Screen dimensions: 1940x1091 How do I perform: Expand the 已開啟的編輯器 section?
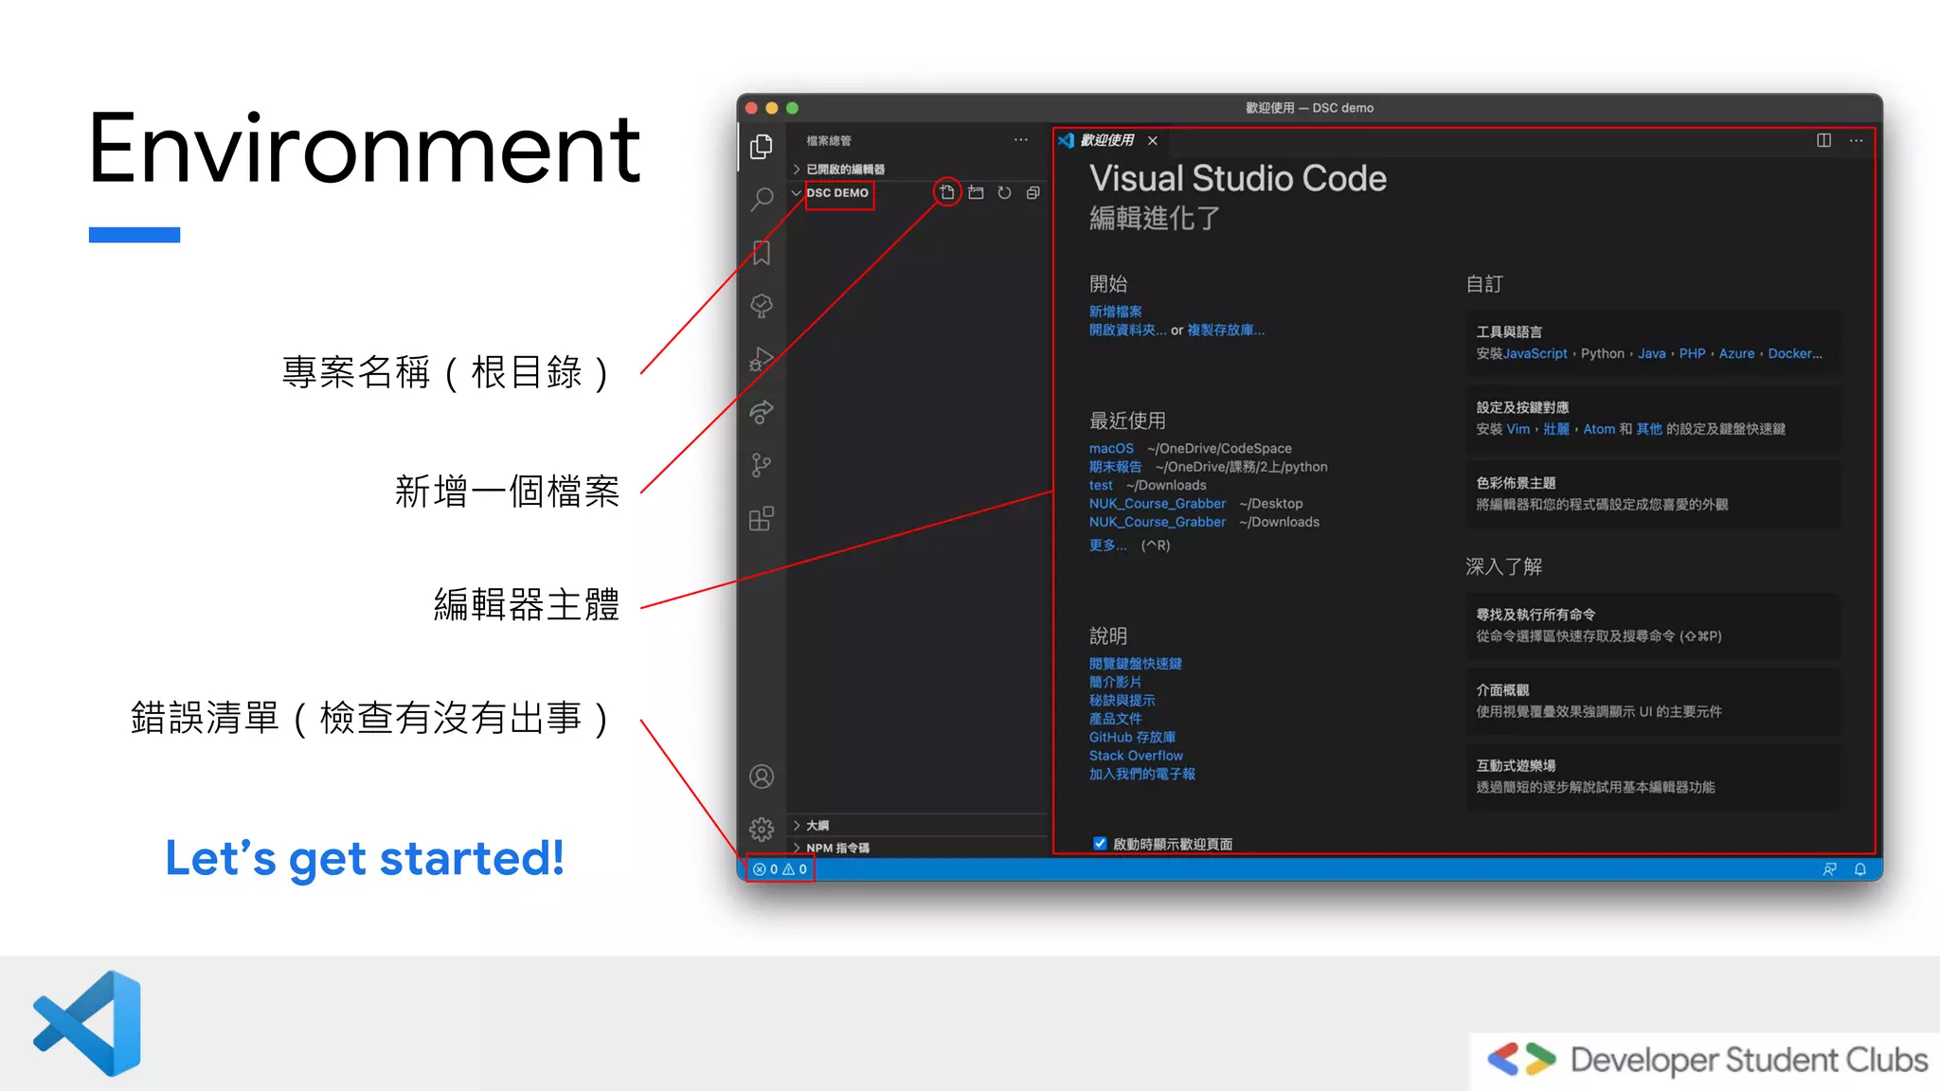point(844,169)
